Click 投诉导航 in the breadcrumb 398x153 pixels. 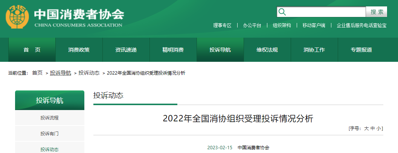[x=61, y=73]
